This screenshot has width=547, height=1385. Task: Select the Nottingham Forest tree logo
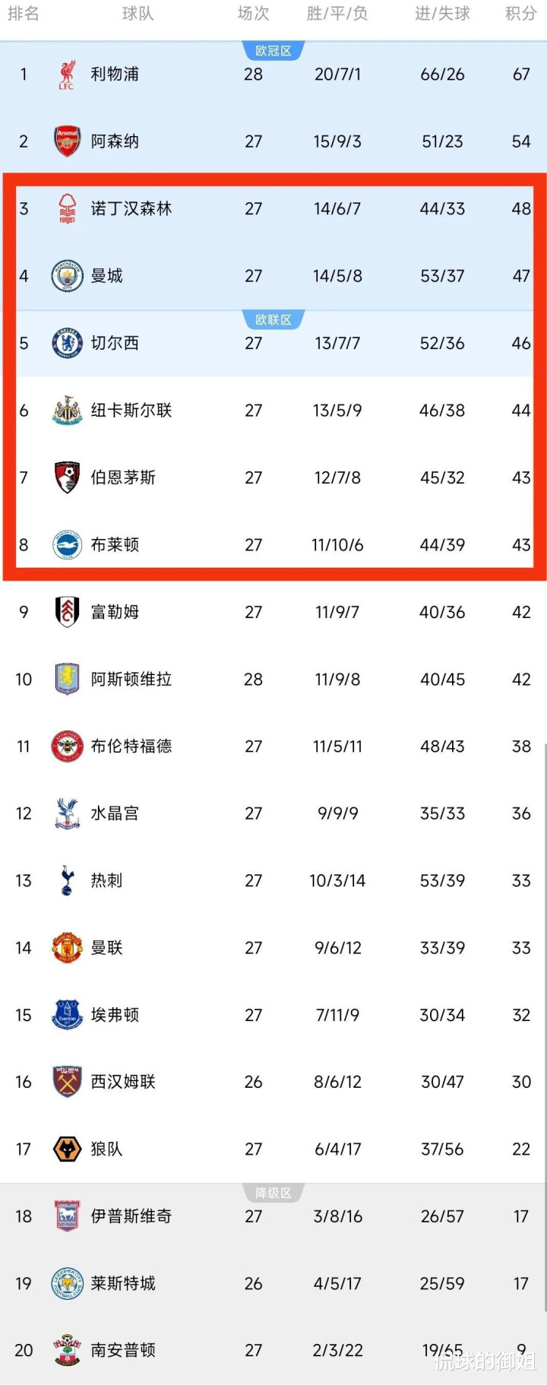click(x=67, y=208)
